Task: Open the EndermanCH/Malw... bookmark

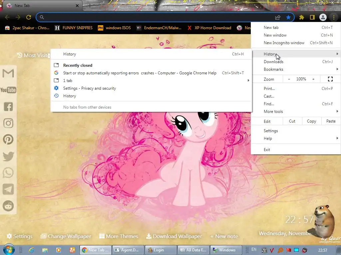Action: pyautogui.click(x=159, y=28)
